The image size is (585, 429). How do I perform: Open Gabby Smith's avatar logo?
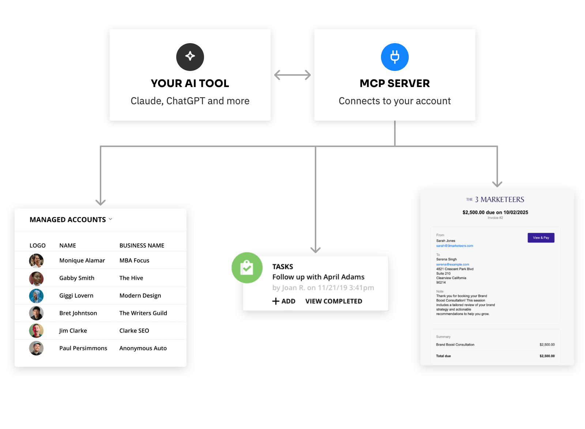point(36,279)
